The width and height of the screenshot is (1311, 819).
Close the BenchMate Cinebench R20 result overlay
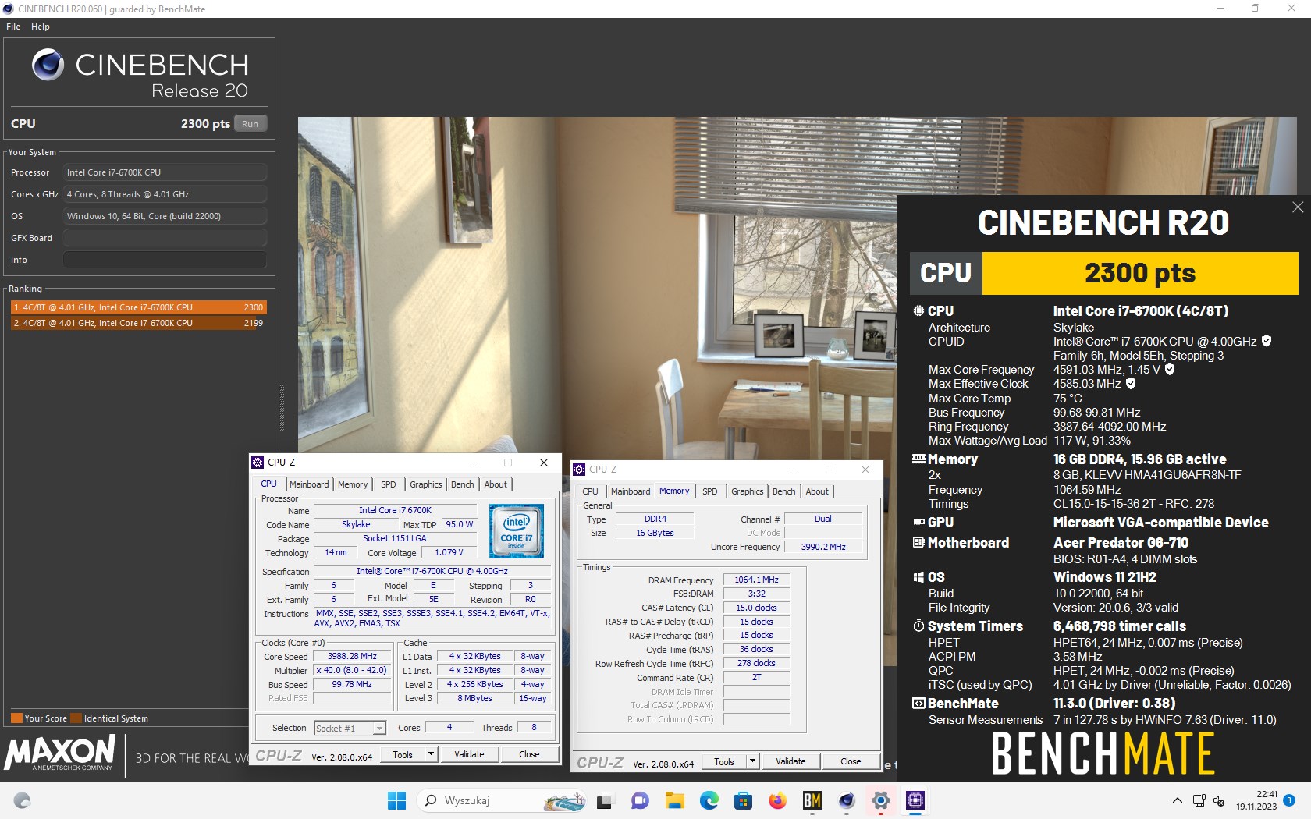[x=1298, y=207]
